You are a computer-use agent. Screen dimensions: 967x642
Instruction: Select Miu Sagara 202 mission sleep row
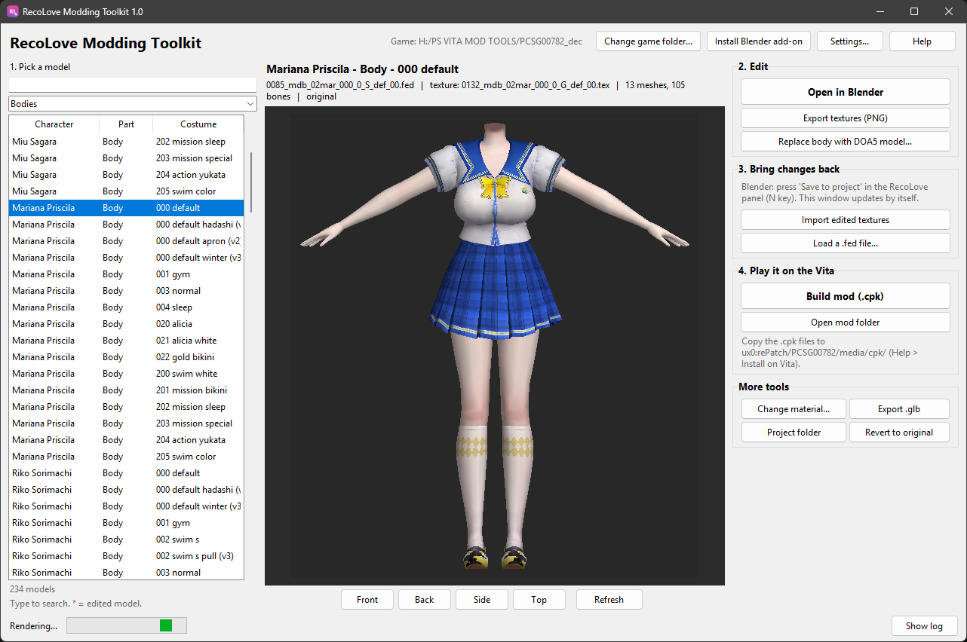tap(126, 142)
